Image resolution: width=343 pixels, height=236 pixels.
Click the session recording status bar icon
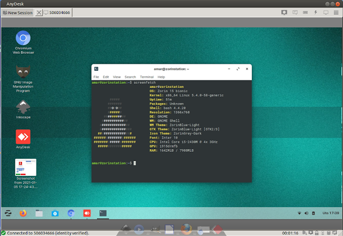click(311, 233)
